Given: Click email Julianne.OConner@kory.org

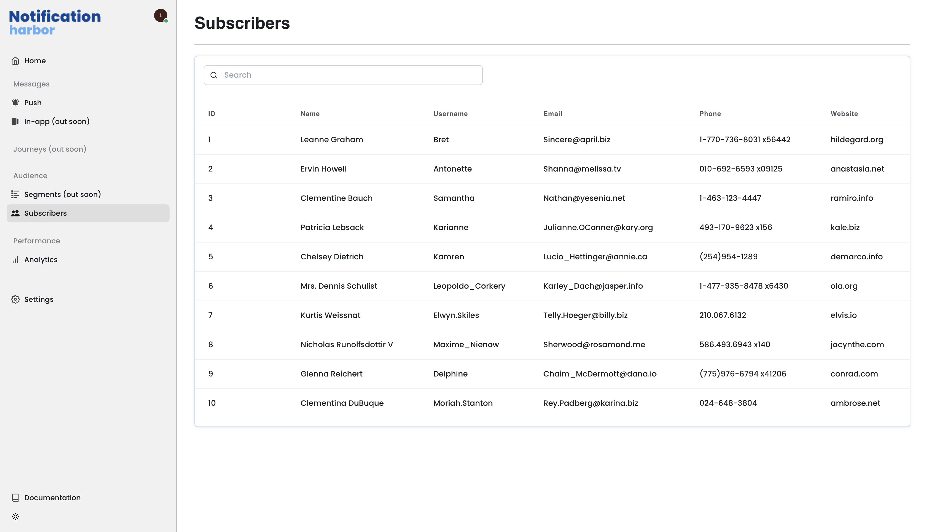Looking at the screenshot, I should (x=598, y=227).
